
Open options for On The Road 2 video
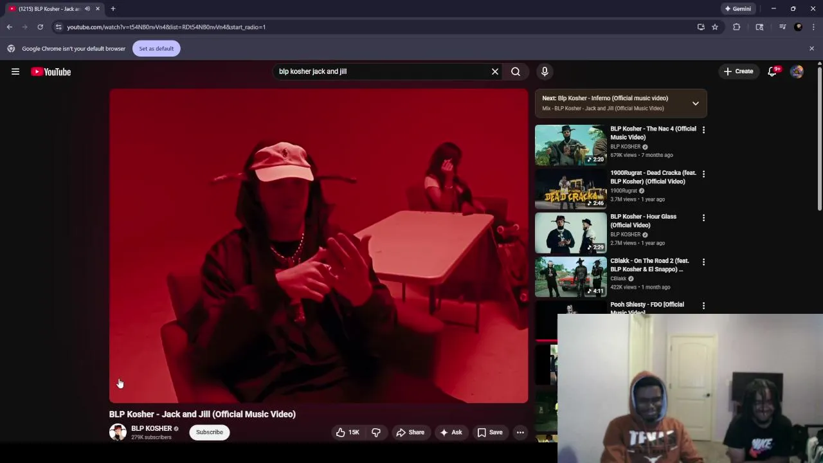[703, 262]
